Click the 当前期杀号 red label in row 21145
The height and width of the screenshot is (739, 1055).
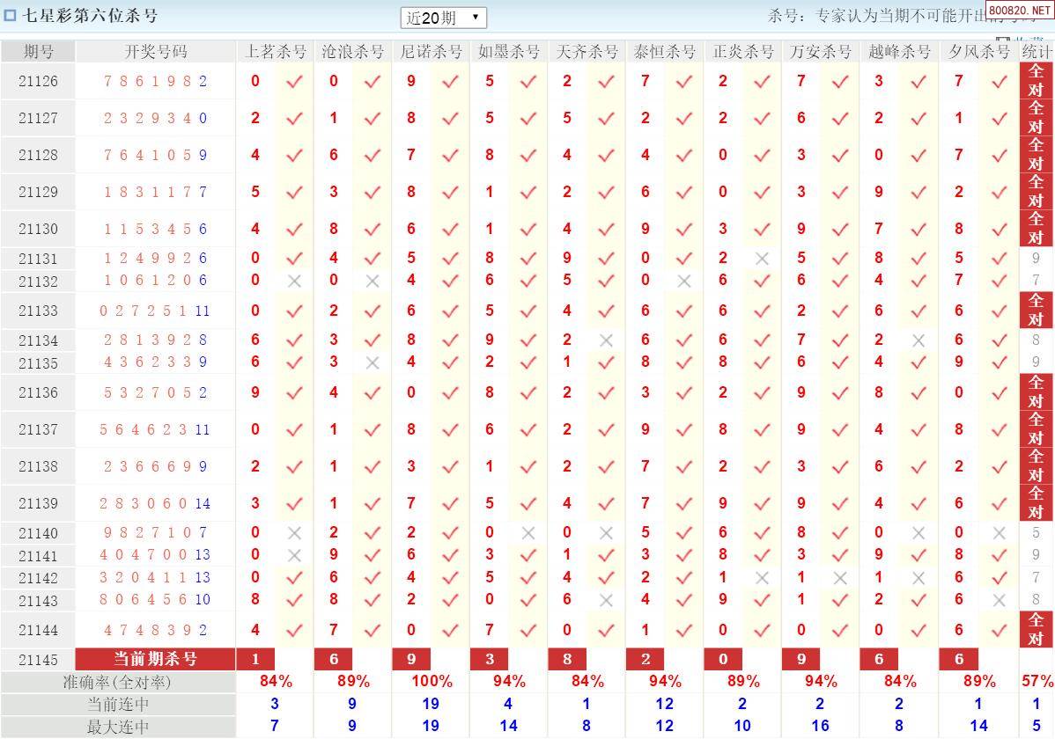tap(155, 659)
